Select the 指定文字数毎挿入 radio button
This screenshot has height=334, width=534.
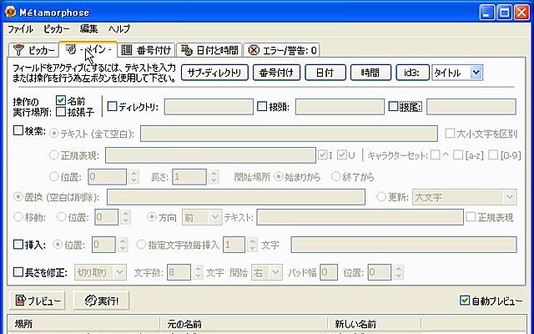coord(141,245)
